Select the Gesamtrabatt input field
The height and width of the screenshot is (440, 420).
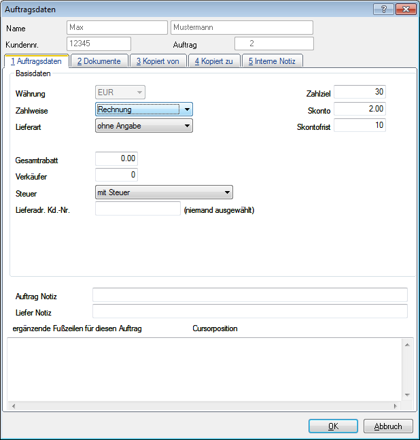click(x=116, y=158)
